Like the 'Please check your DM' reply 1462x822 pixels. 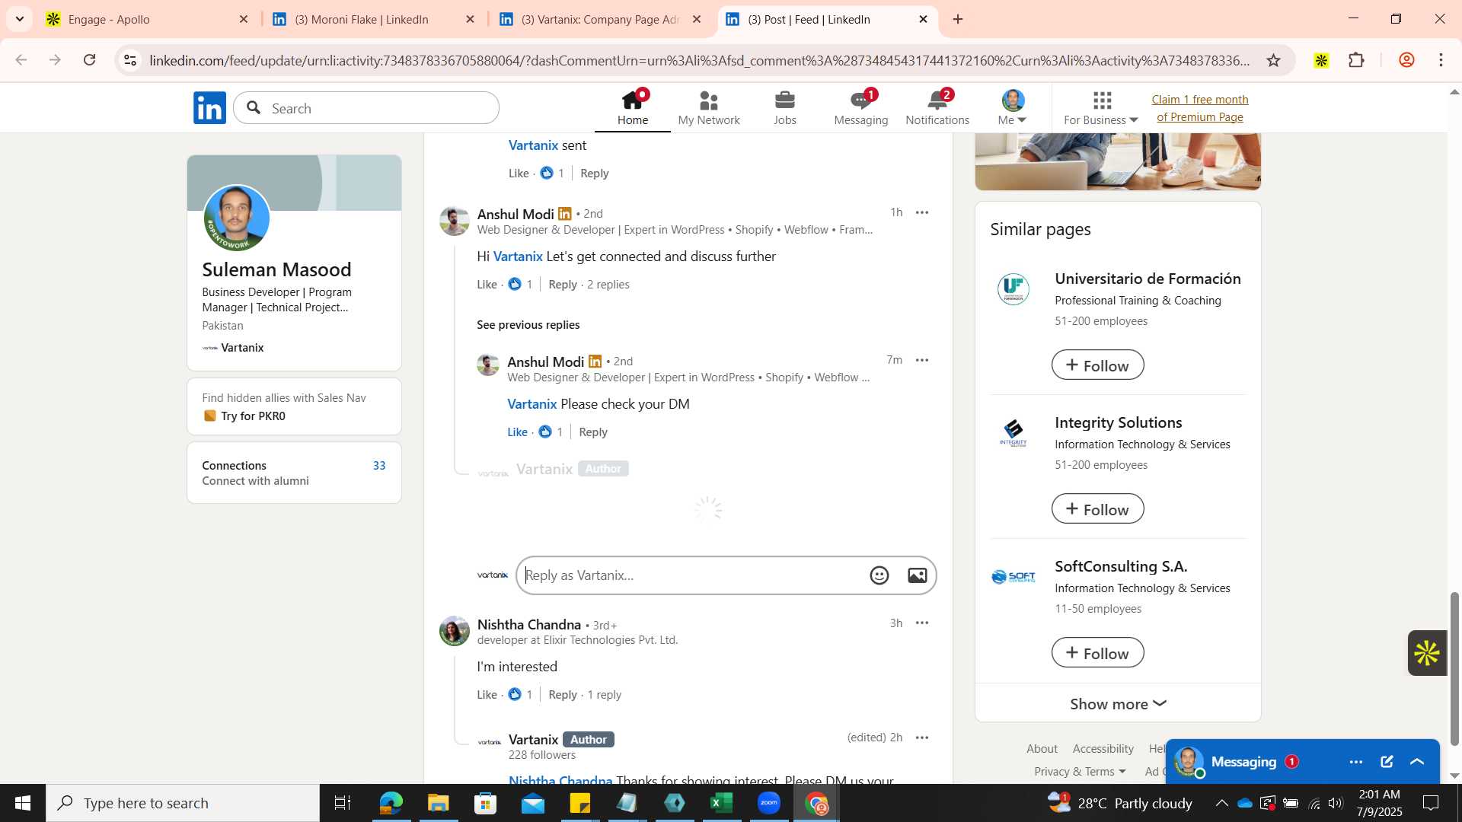click(x=517, y=432)
